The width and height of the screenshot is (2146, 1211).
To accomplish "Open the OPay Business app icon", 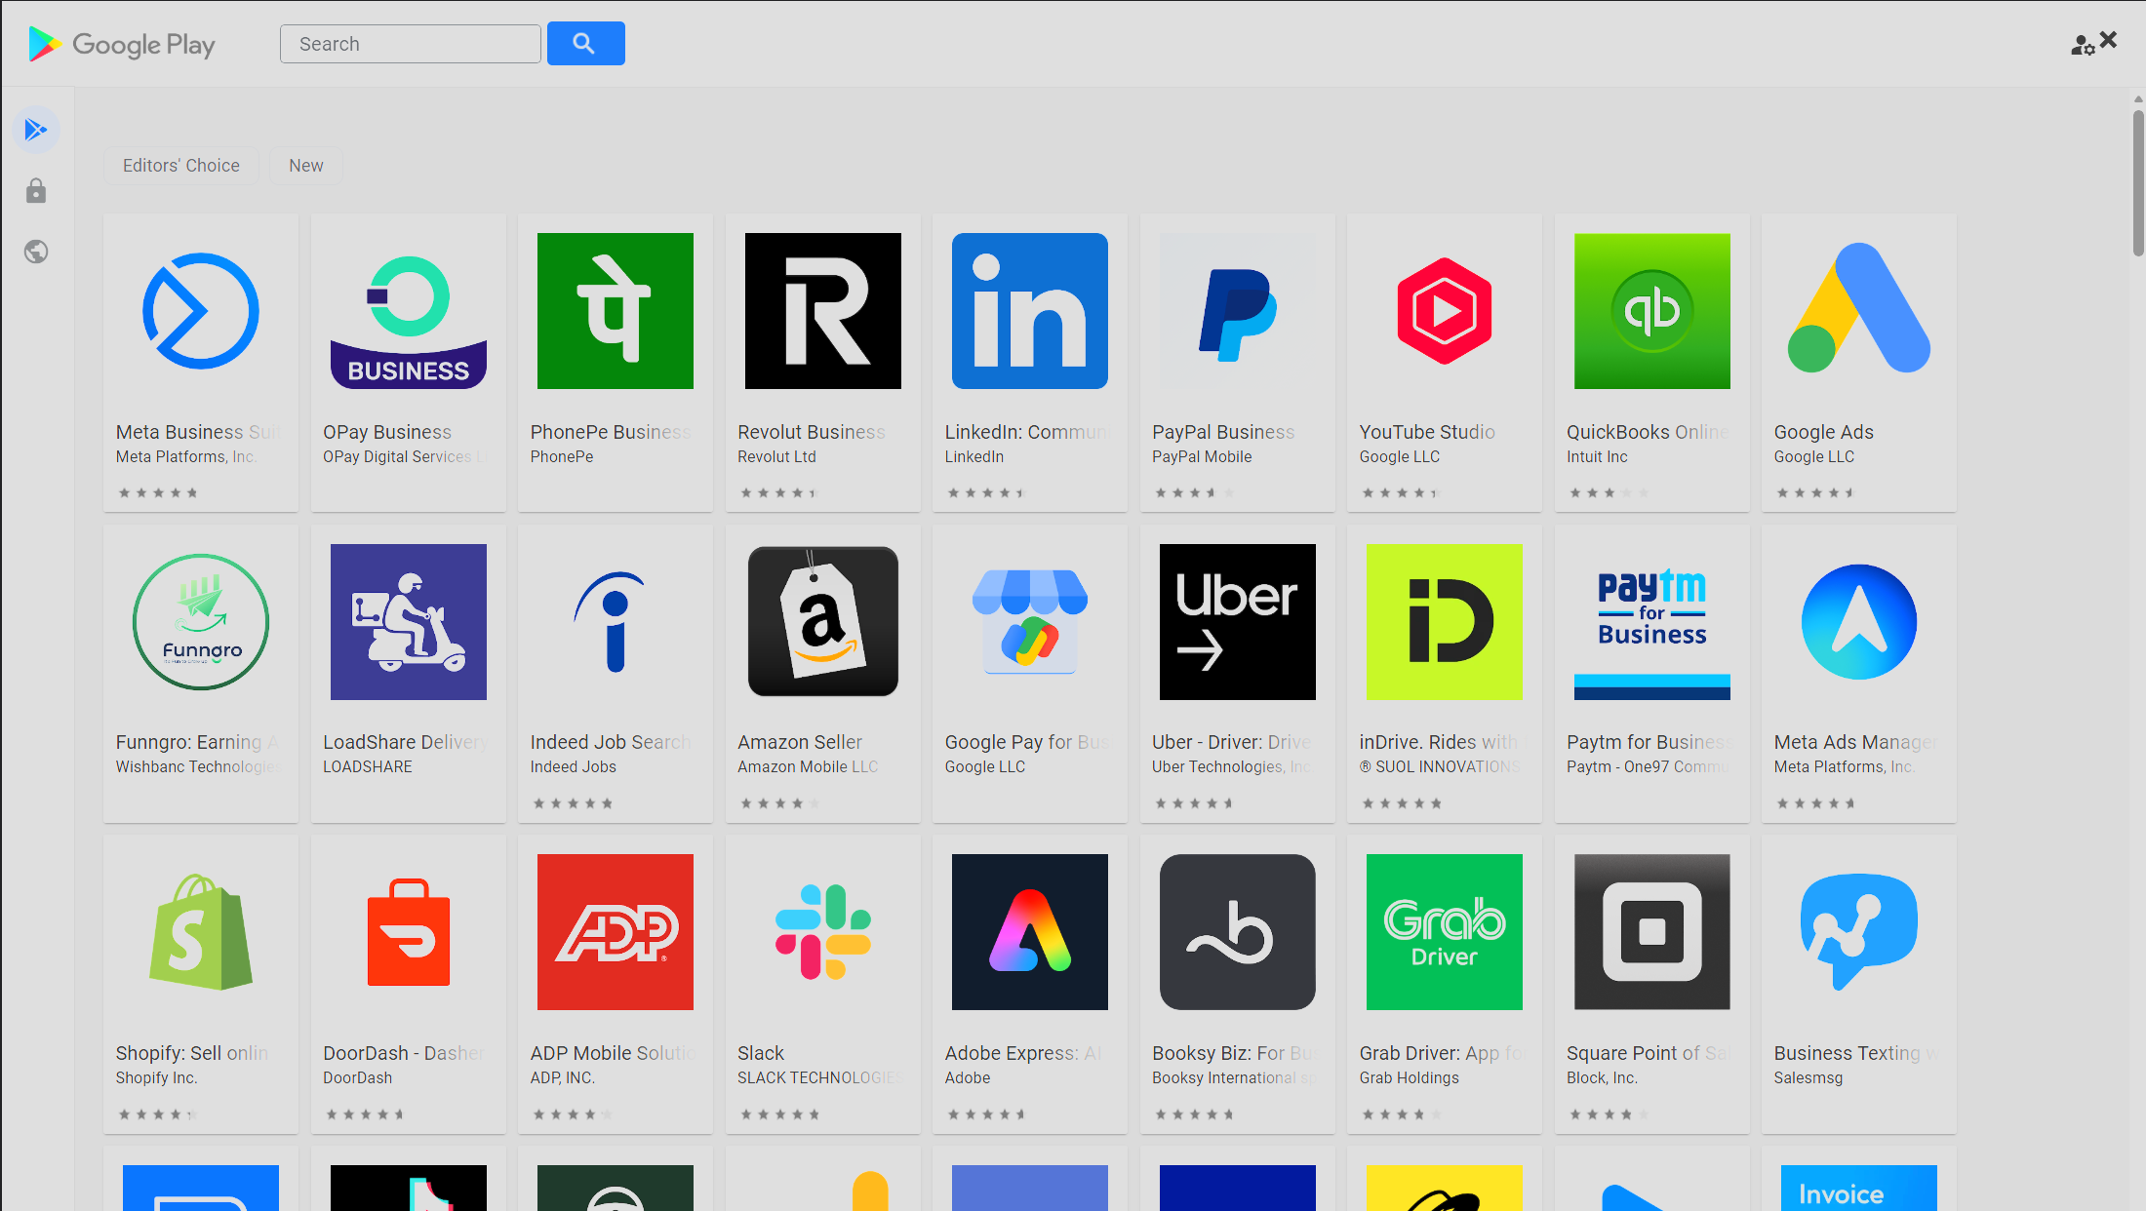I will 409,311.
